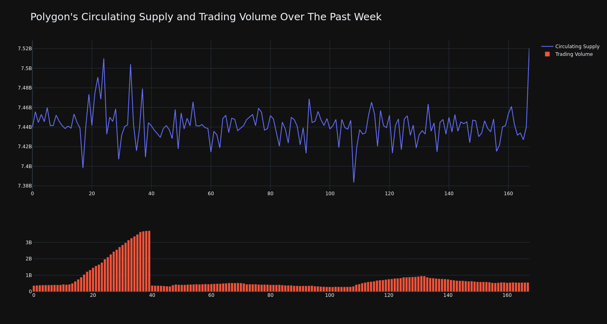Click x-axis label 60 on supply chart
607x324 pixels.
tap(211, 194)
